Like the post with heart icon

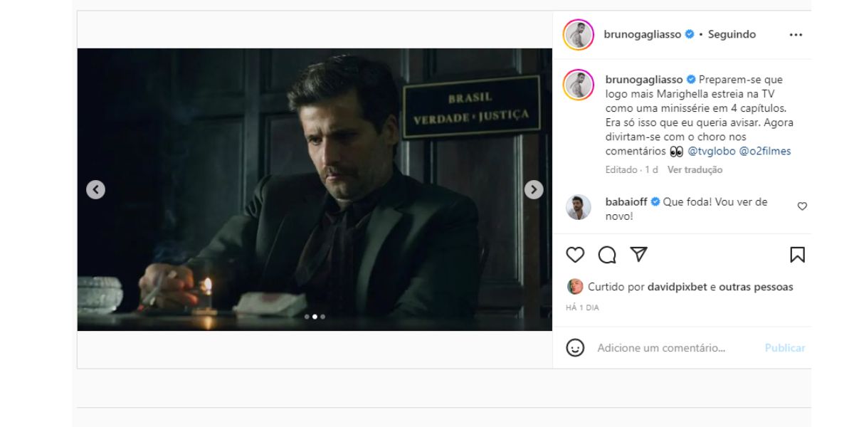pyautogui.click(x=575, y=255)
